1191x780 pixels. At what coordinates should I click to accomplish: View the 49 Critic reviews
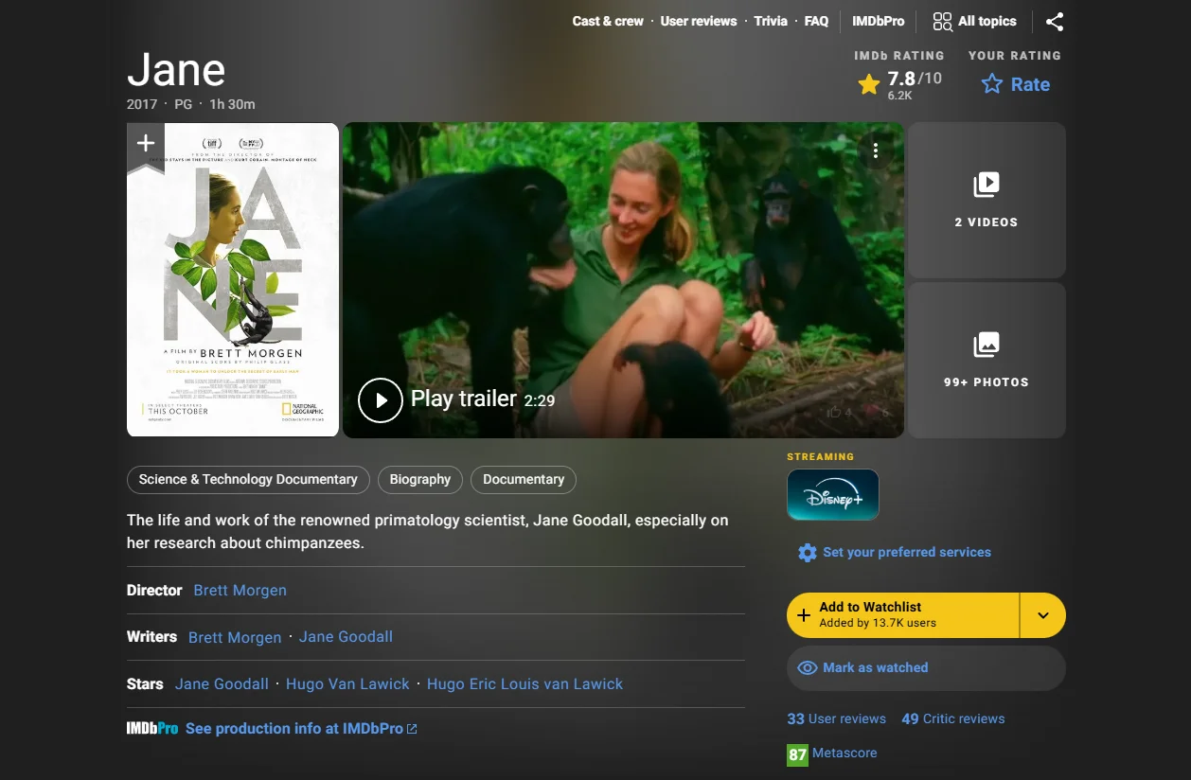[952, 718]
